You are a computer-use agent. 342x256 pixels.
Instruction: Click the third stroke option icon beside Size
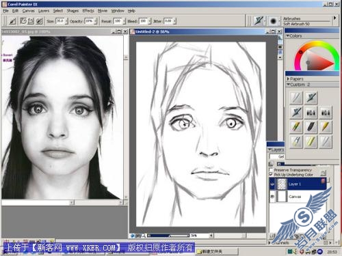[39, 21]
